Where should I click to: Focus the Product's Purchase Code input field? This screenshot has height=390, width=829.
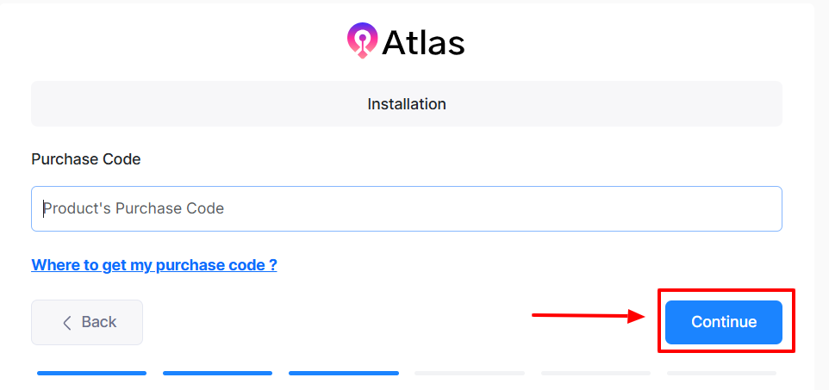(x=407, y=208)
